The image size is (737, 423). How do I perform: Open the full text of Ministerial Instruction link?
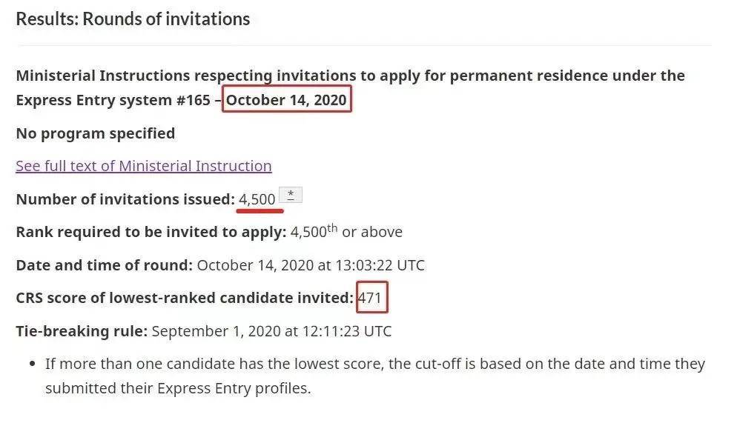point(143,166)
